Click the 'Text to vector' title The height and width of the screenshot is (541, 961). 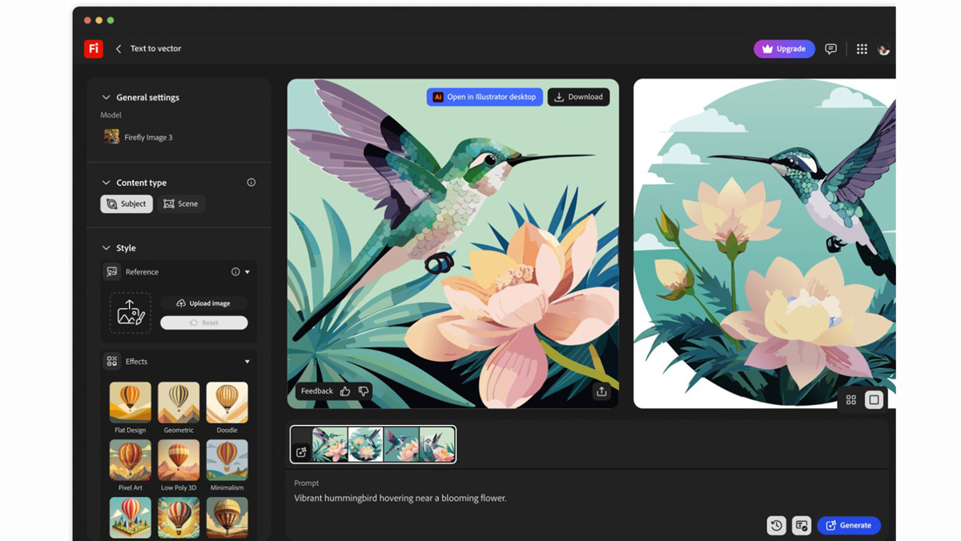155,49
